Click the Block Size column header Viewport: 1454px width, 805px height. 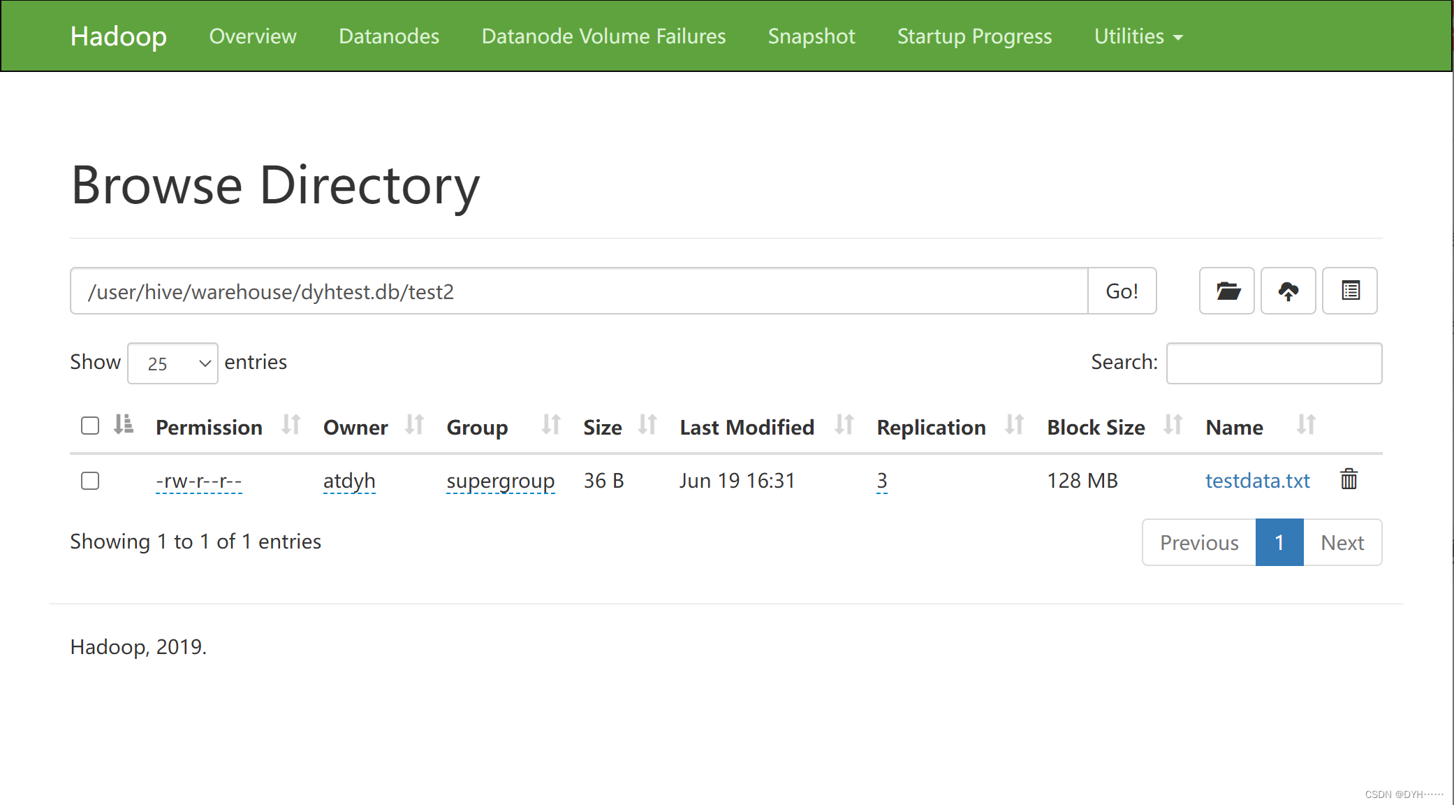1096,427
